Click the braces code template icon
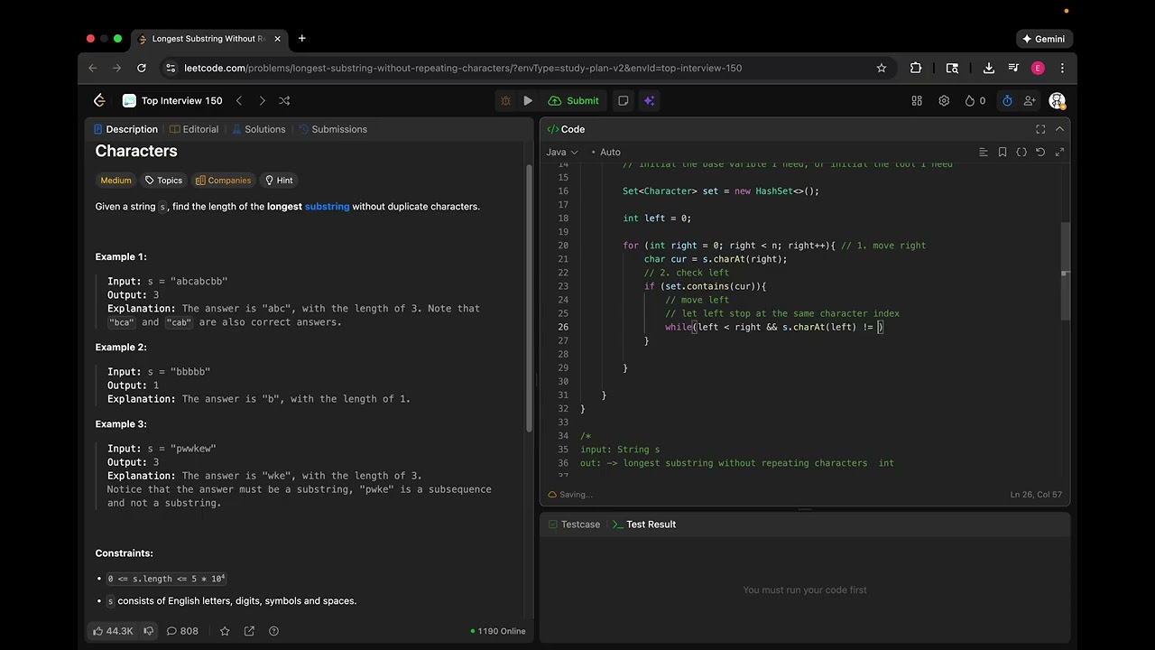 point(1021,152)
